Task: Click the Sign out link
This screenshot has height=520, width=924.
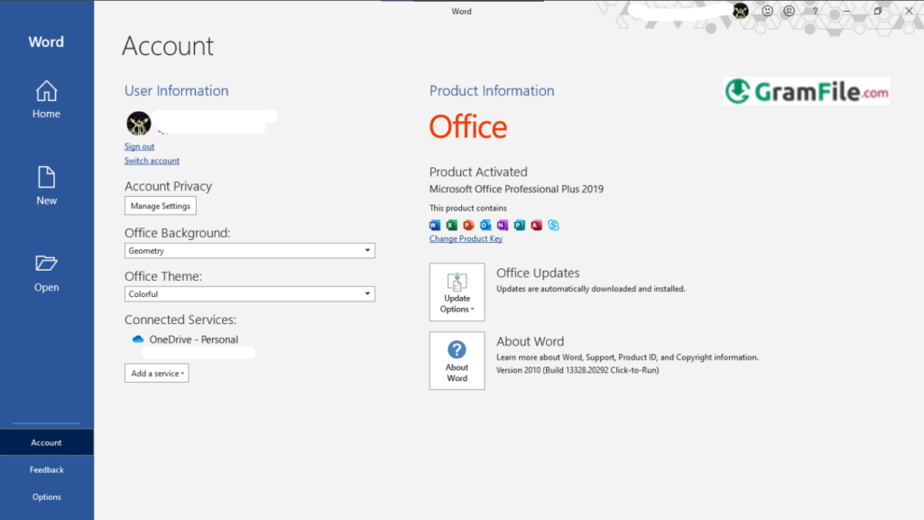Action: [x=139, y=145]
